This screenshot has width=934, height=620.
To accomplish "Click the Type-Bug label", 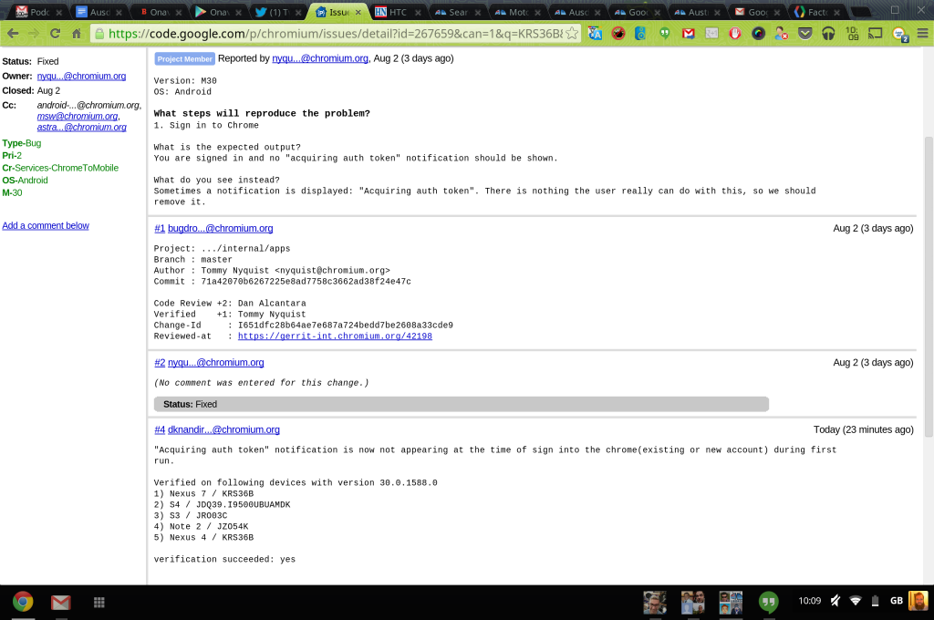I will coord(22,143).
